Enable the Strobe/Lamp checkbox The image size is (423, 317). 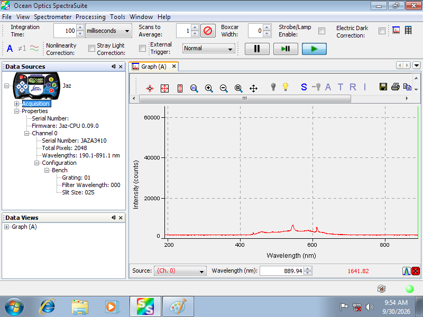pyautogui.click(x=321, y=31)
